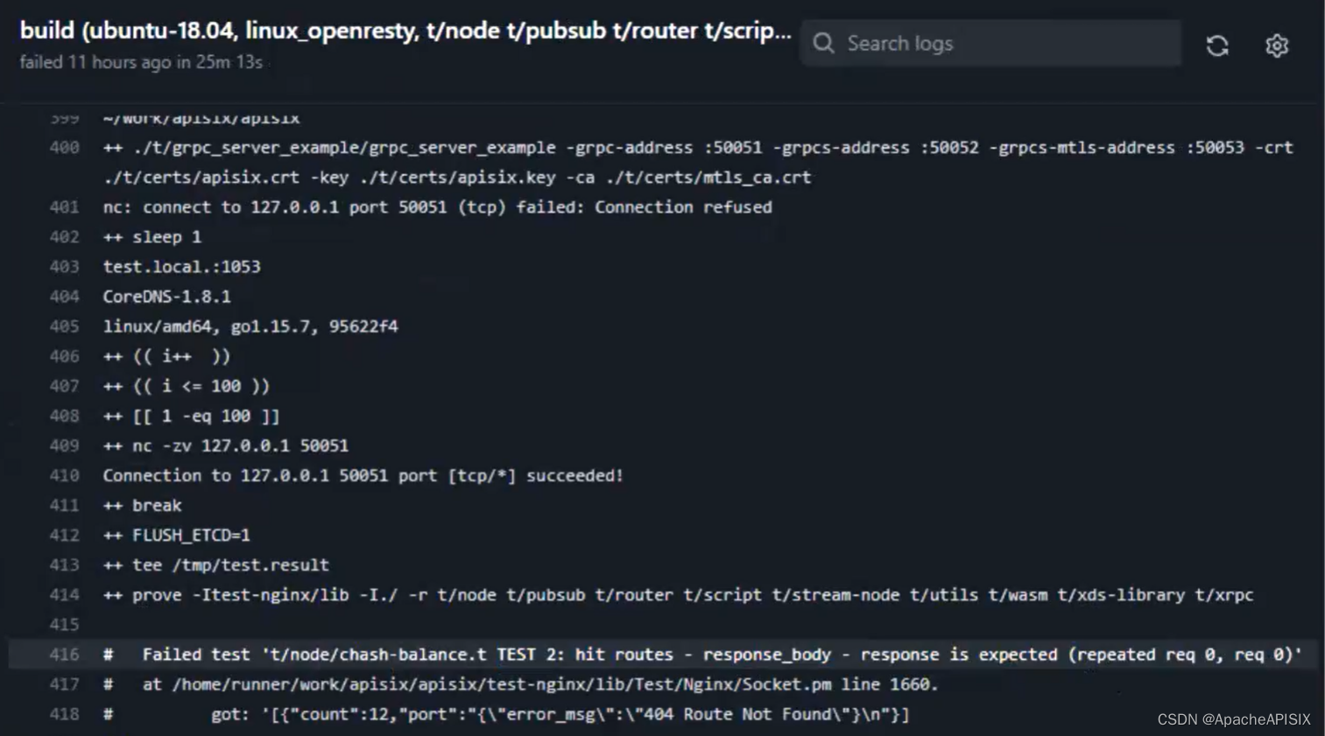Select line number 407
This screenshot has width=1325, height=736.
pyautogui.click(x=64, y=386)
